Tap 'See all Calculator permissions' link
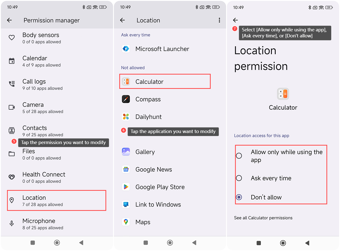Image resolution: width=340 pixels, height=251 pixels. [x=263, y=218]
